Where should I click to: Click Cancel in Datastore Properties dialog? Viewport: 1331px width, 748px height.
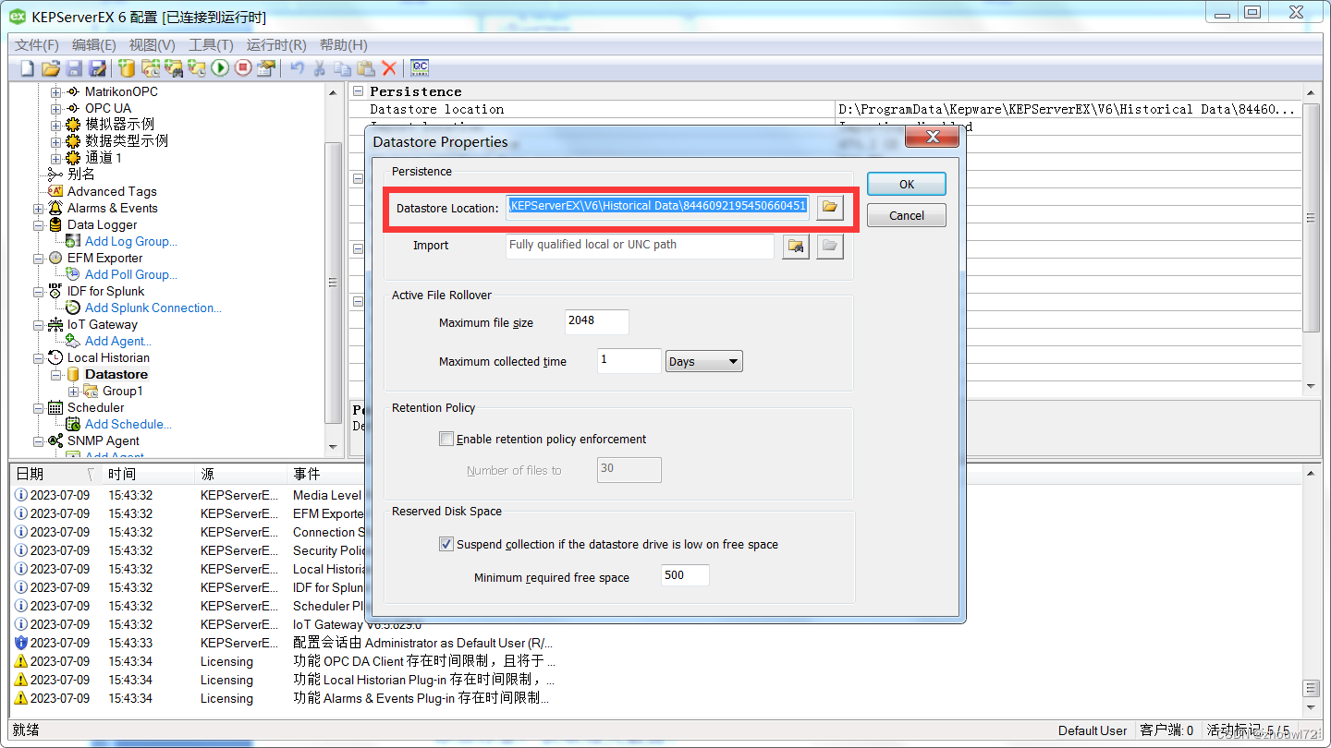point(907,215)
